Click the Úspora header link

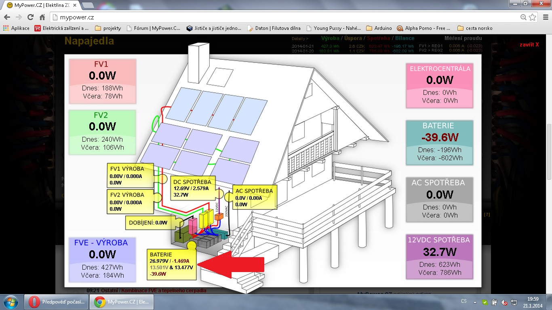pos(353,38)
